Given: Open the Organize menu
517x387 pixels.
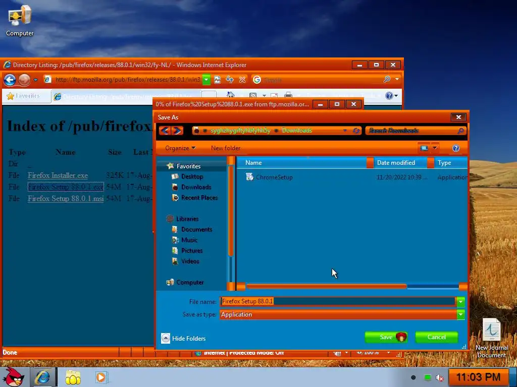Looking at the screenshot, I should coord(180,148).
